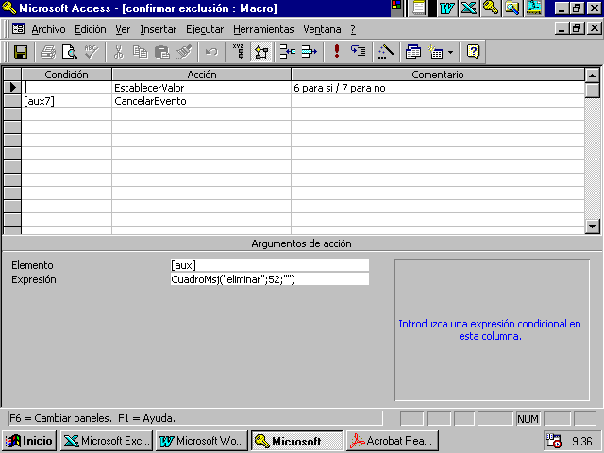The width and height of the screenshot is (604, 453).
Task: Run the spelling check icon
Action: tap(92, 52)
